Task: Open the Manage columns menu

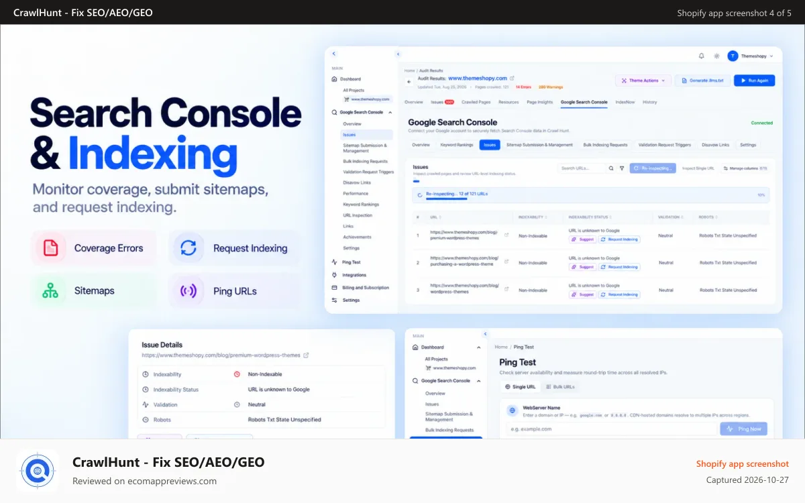Action: coord(745,168)
